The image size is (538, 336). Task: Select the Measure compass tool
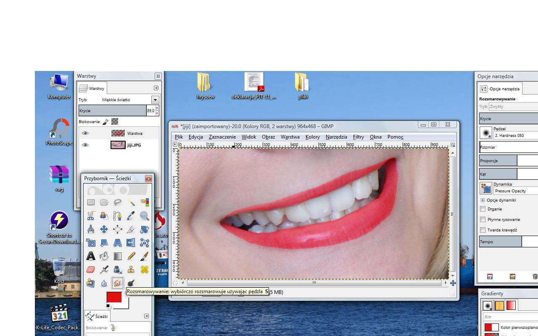click(x=91, y=229)
